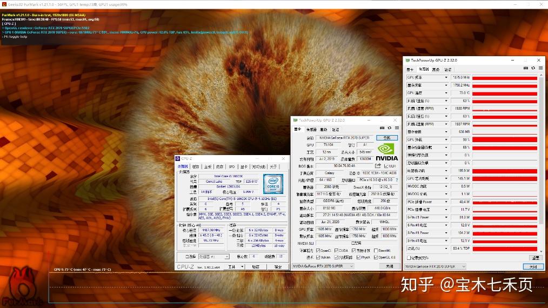The image size is (548, 308).
Task: Click the Intel Core i5 badge in CPU-Z
Action: click(x=273, y=184)
